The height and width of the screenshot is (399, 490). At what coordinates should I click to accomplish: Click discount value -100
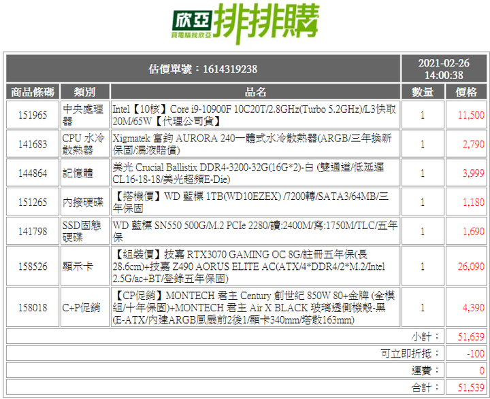(476, 353)
